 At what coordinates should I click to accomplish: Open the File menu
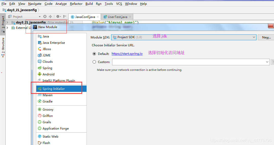pyautogui.click(x=4, y=4)
